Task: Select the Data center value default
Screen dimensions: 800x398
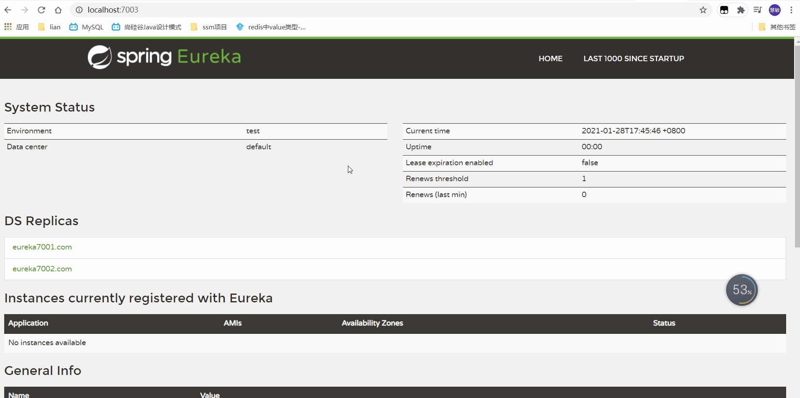Action: point(258,147)
